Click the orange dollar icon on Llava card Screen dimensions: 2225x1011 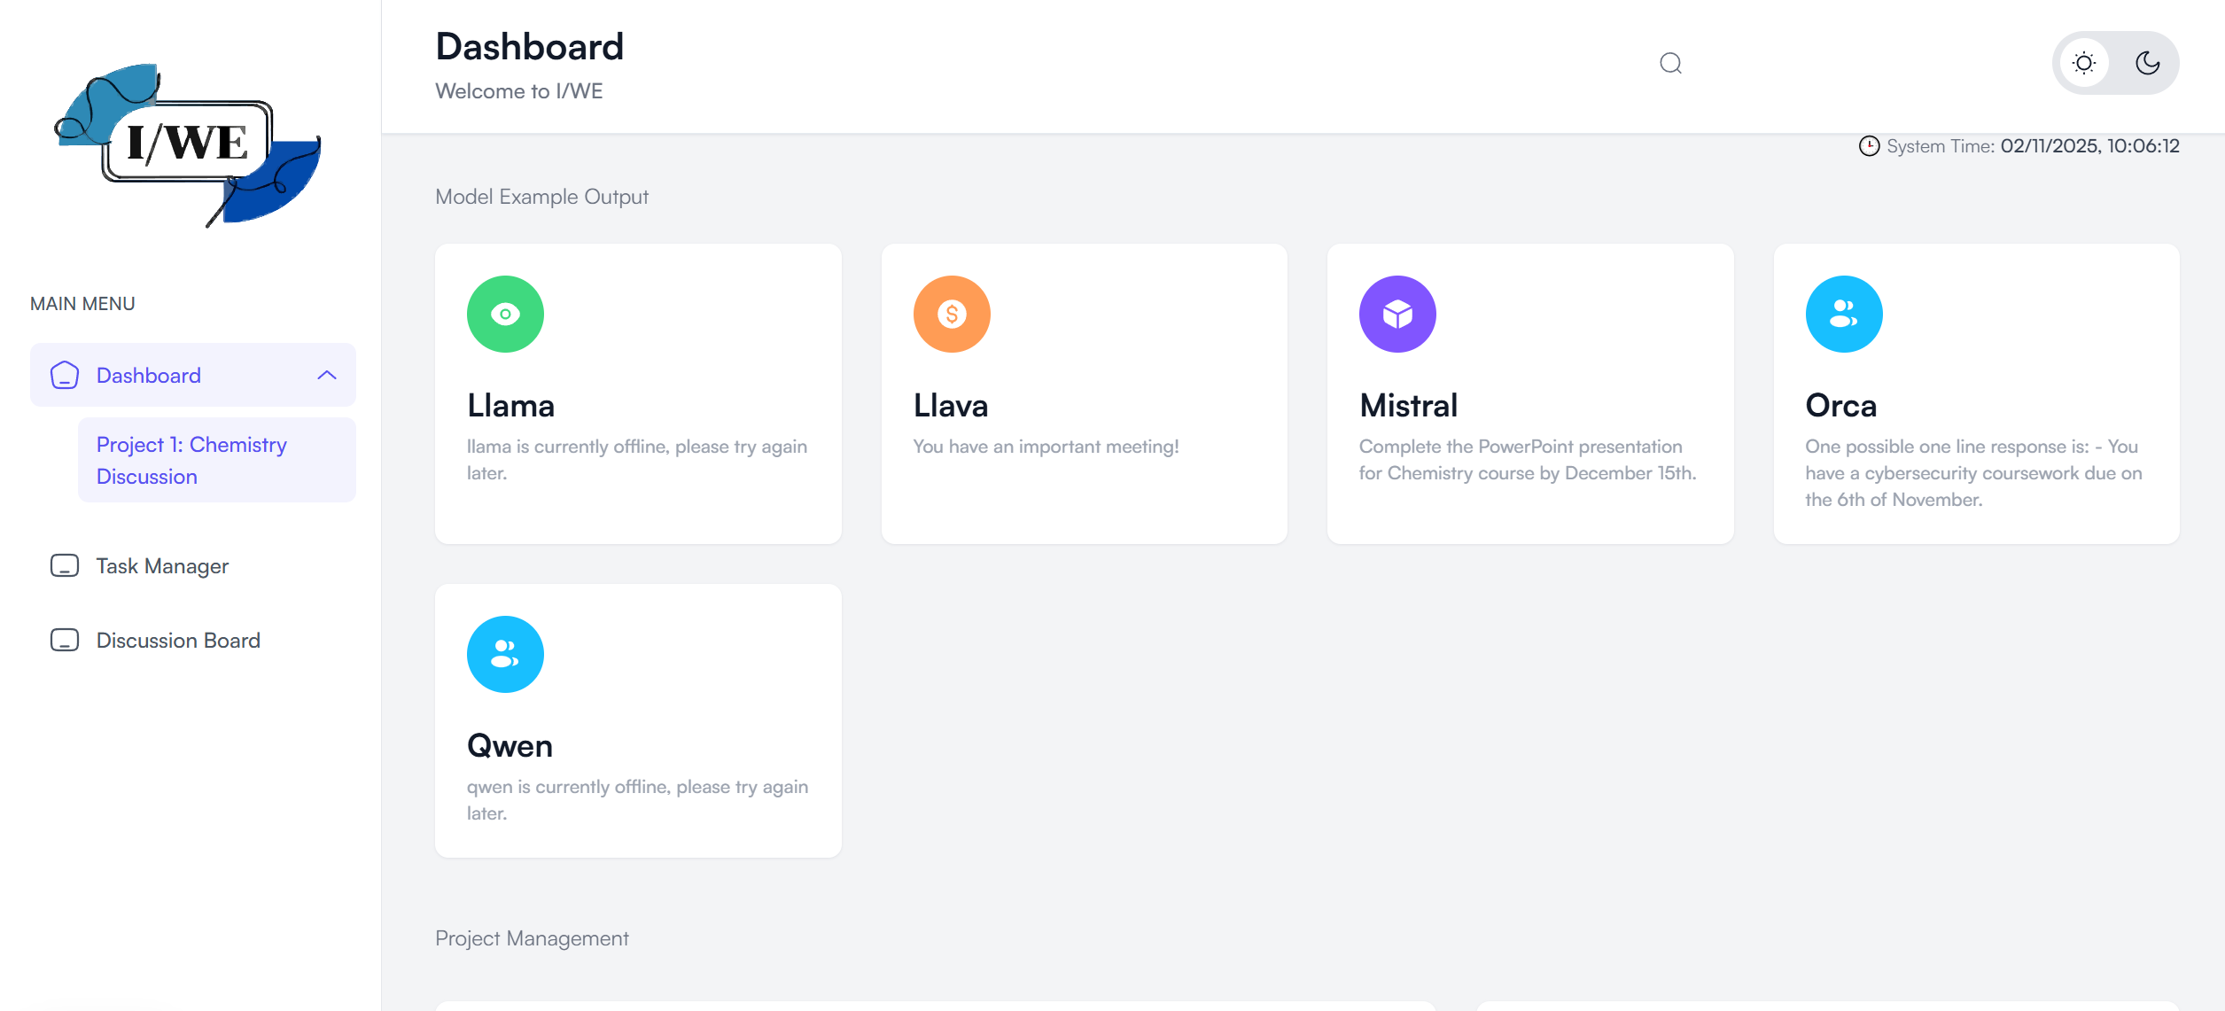point(952,314)
